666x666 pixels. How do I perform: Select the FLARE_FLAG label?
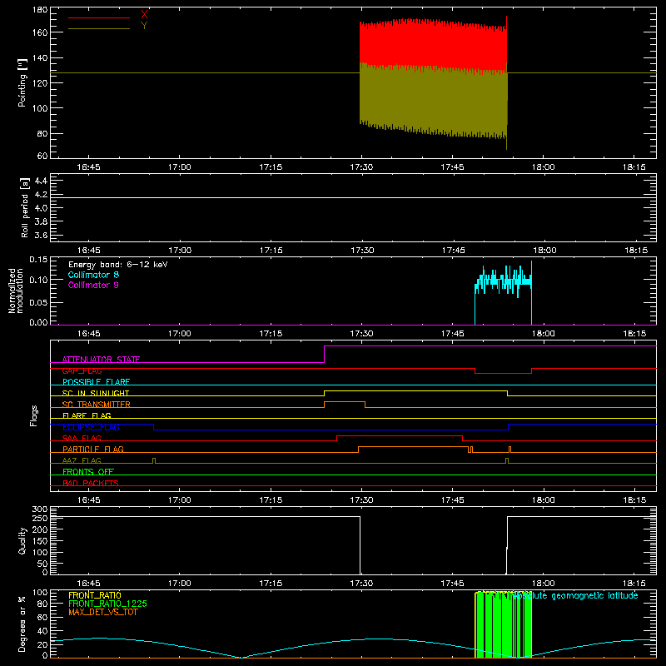tap(87, 415)
